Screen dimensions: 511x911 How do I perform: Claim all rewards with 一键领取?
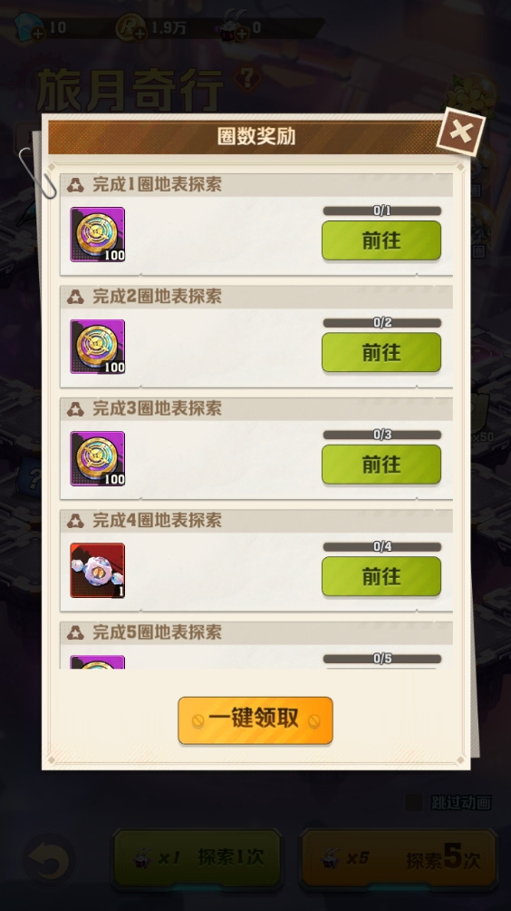click(x=255, y=720)
